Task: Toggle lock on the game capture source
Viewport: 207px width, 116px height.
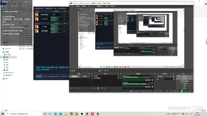Action: tap(121, 76)
